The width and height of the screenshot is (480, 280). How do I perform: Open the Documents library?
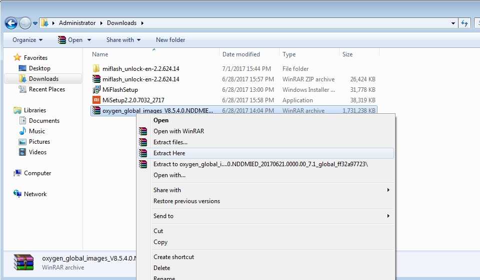click(x=44, y=121)
